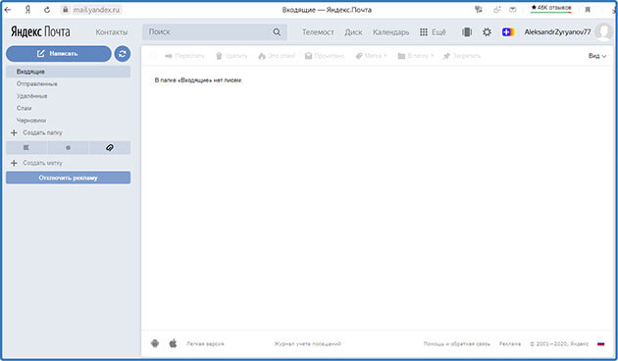Open the Yandex home button

(x=27, y=10)
